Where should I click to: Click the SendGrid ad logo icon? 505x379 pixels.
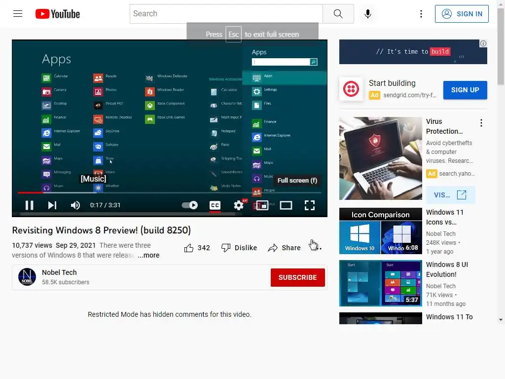tap(351, 89)
